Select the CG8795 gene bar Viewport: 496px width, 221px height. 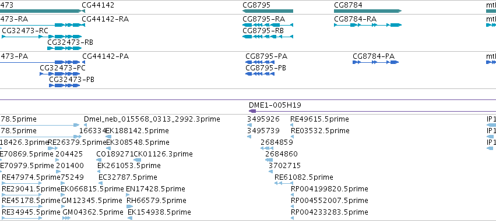[268, 11]
